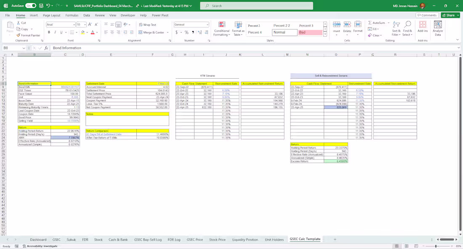
Task: Switch to Normal view in status bar
Action: [397, 246]
